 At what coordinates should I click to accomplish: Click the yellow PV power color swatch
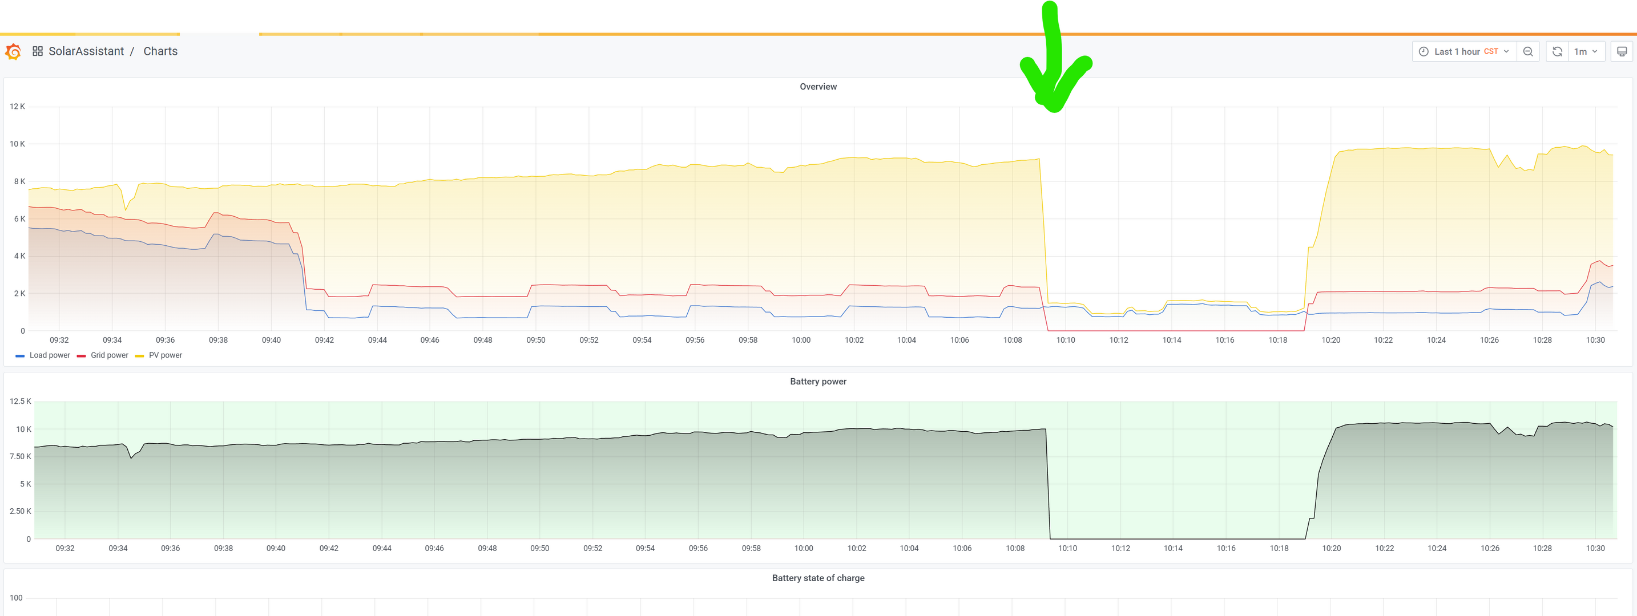coord(140,356)
